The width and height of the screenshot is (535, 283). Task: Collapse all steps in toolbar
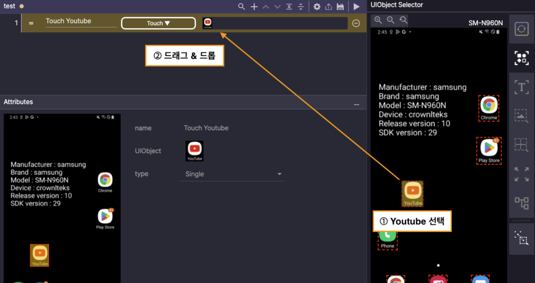(301, 7)
